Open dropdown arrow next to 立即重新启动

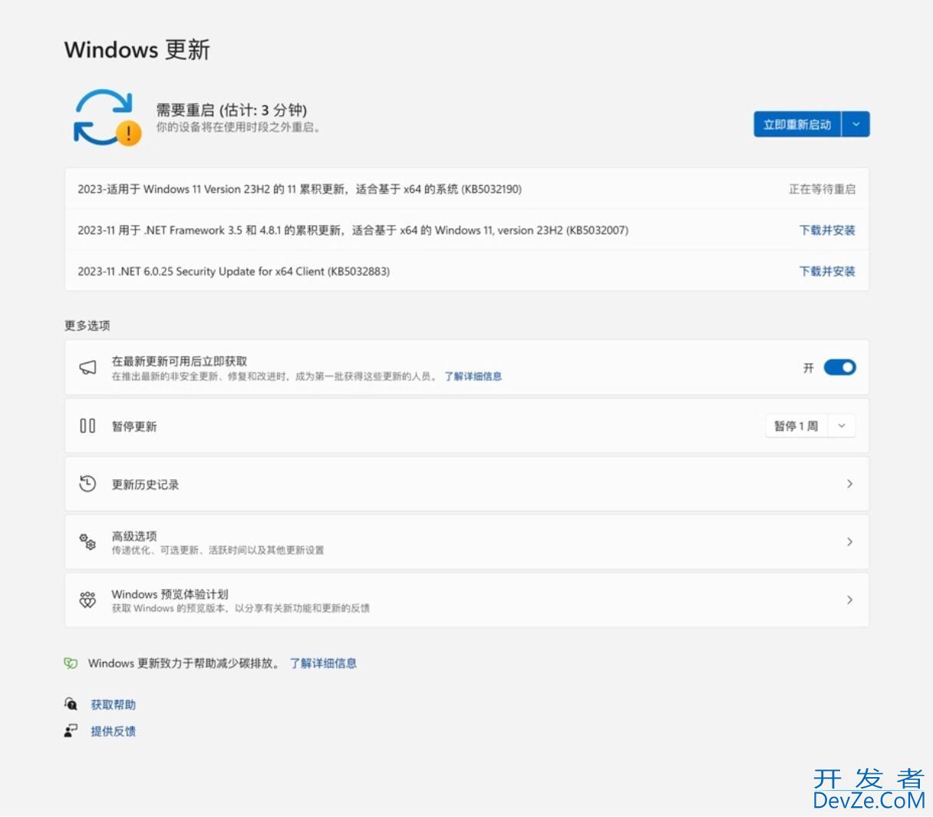pos(856,124)
